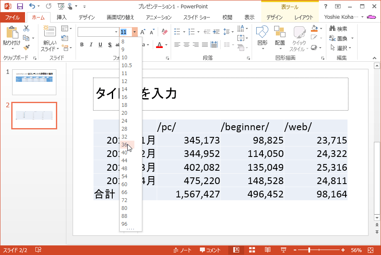Switch to reading view in the status bar

coord(267,250)
